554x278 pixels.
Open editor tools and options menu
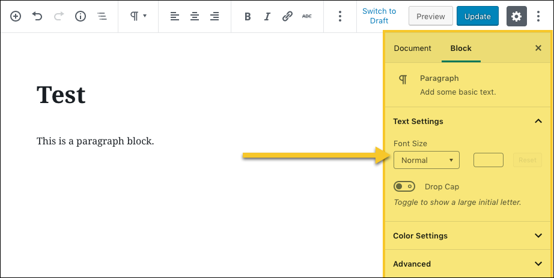coord(538,16)
